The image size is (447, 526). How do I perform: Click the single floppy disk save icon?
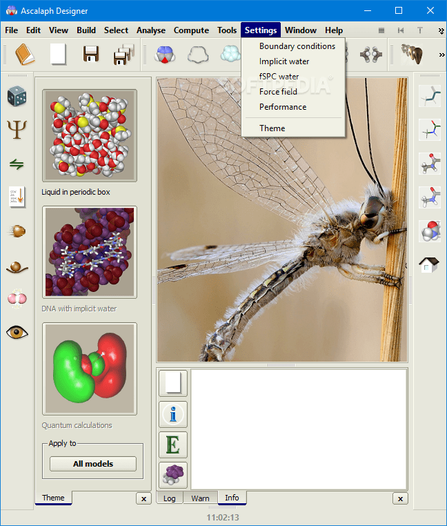pyautogui.click(x=90, y=54)
